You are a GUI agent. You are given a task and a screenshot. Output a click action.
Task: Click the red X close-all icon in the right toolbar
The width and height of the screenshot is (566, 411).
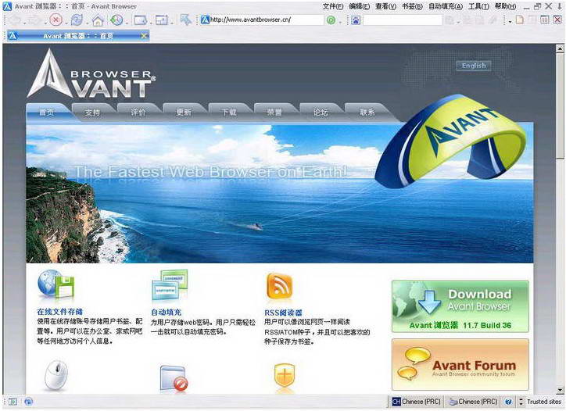(x=557, y=20)
